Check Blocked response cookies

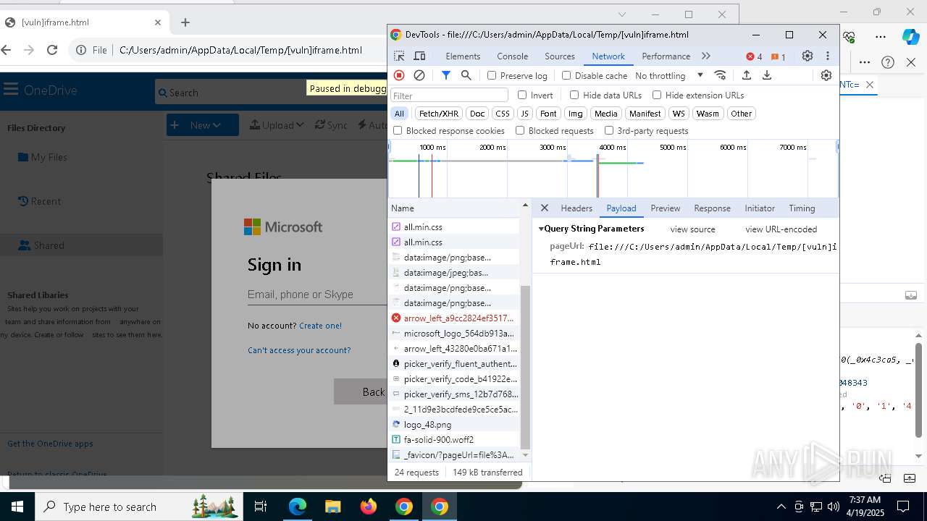[398, 130]
